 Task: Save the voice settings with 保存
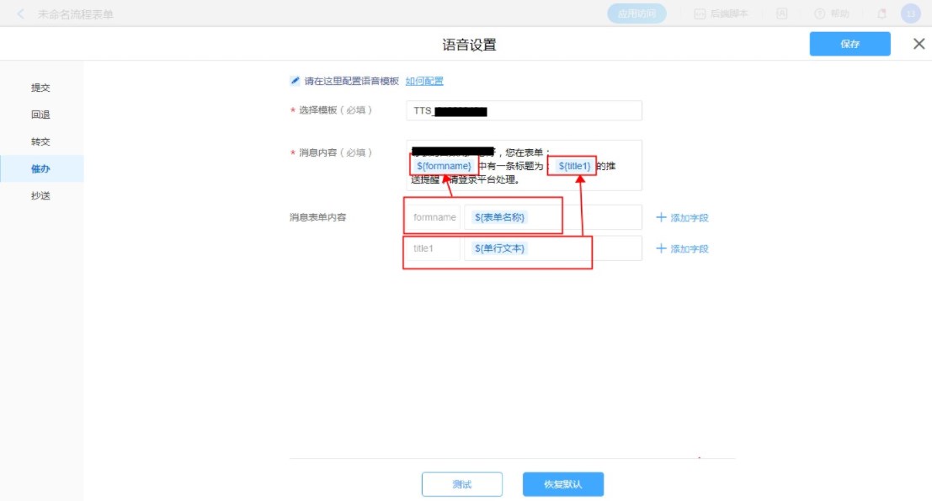coord(849,44)
